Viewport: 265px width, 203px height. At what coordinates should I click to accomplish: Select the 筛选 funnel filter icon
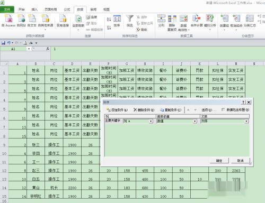pos(129,21)
